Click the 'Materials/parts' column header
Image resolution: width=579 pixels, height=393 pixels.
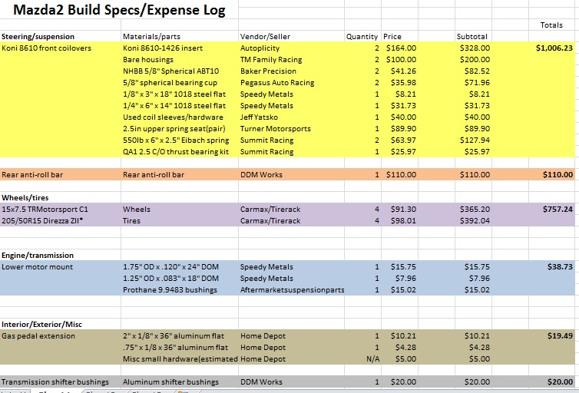point(180,37)
